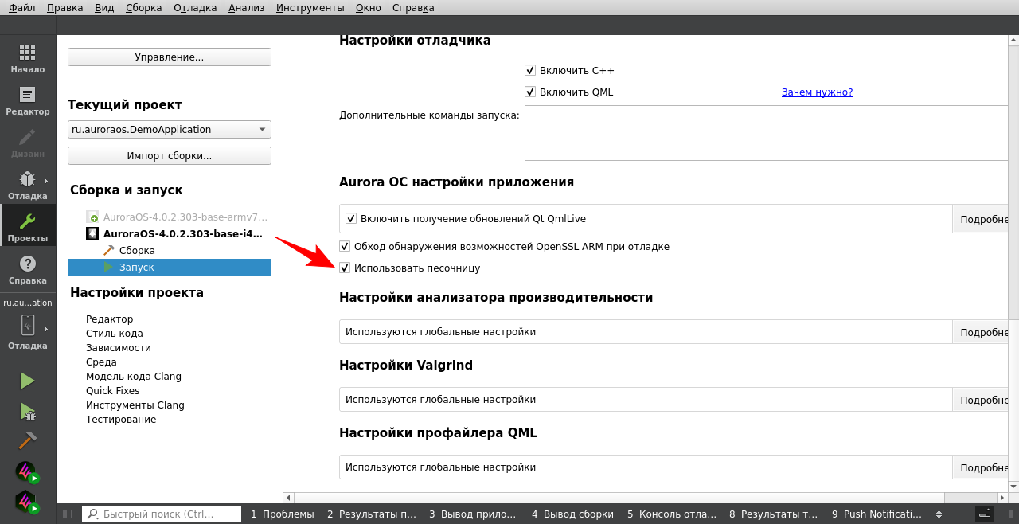Screen dimensions: 1019x524
Task: Open the ru.auroraos.DemoApplication project dropdown
Action: click(169, 130)
